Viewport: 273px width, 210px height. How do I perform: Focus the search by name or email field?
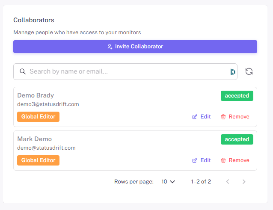tap(124, 71)
